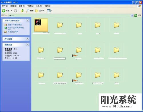Expand the 其它位置 panel
Image resolution: width=143 pixels, height=112 pixels.
[x=27, y=39]
